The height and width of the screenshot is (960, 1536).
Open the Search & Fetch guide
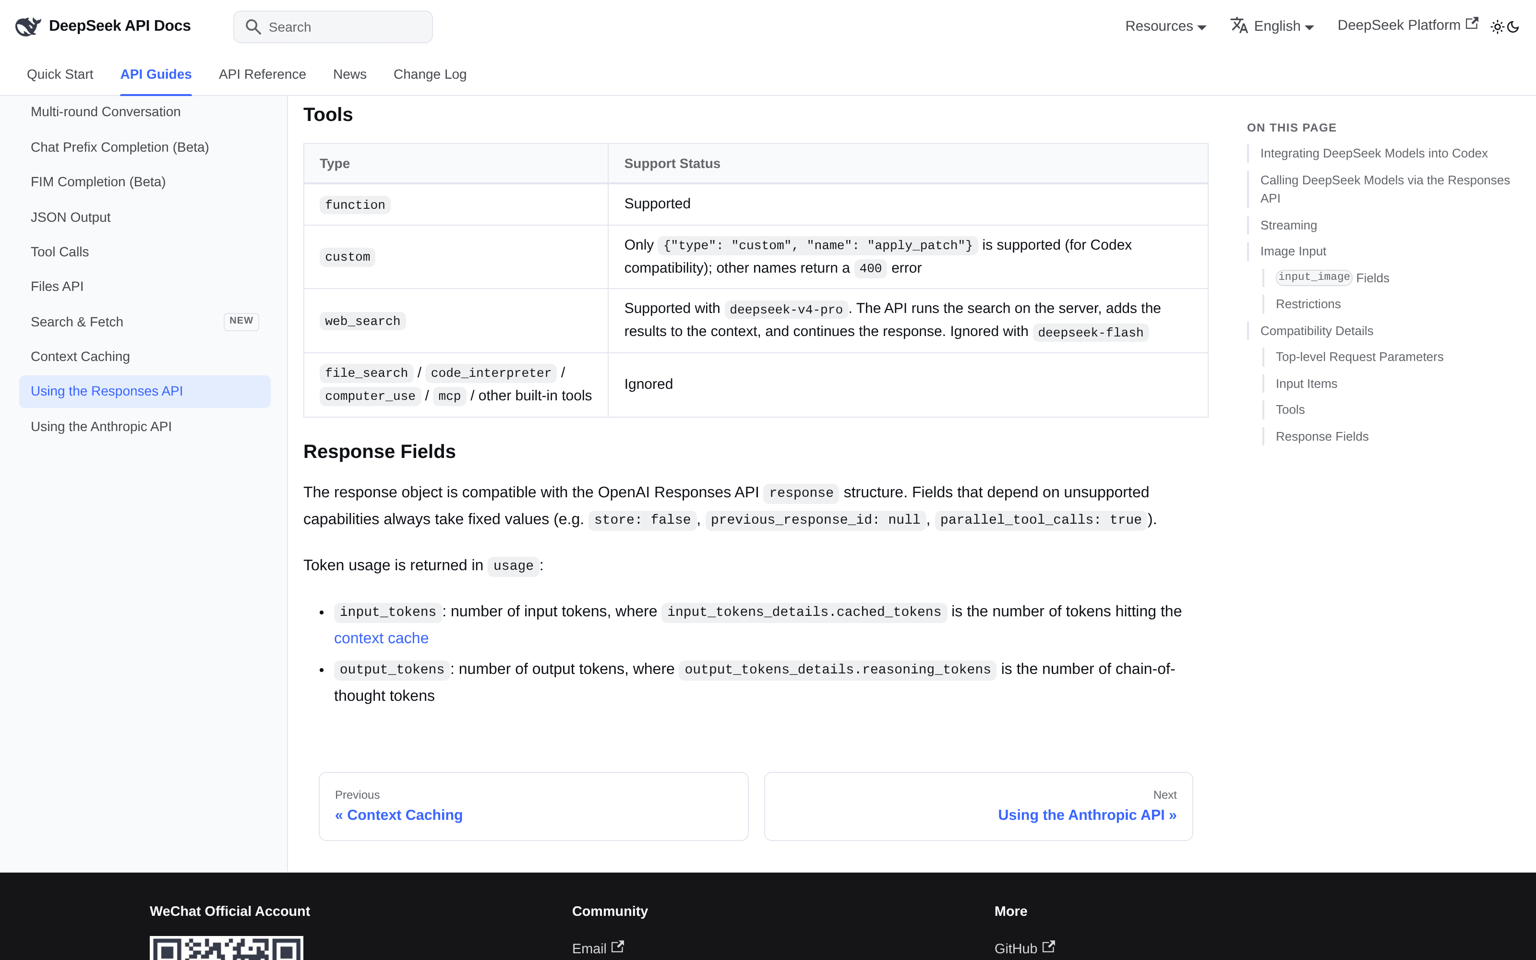pos(144,322)
